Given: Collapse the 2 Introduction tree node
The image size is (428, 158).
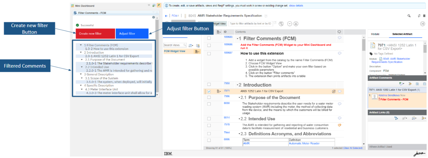Looking at the screenshot, I should [81, 52].
